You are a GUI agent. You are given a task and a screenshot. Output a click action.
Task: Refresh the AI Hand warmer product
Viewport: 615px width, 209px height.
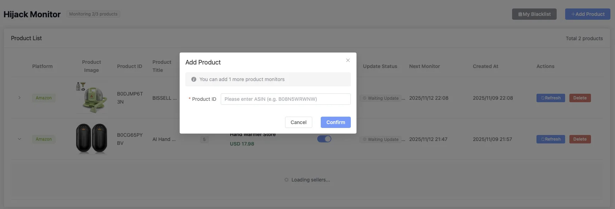(550, 139)
